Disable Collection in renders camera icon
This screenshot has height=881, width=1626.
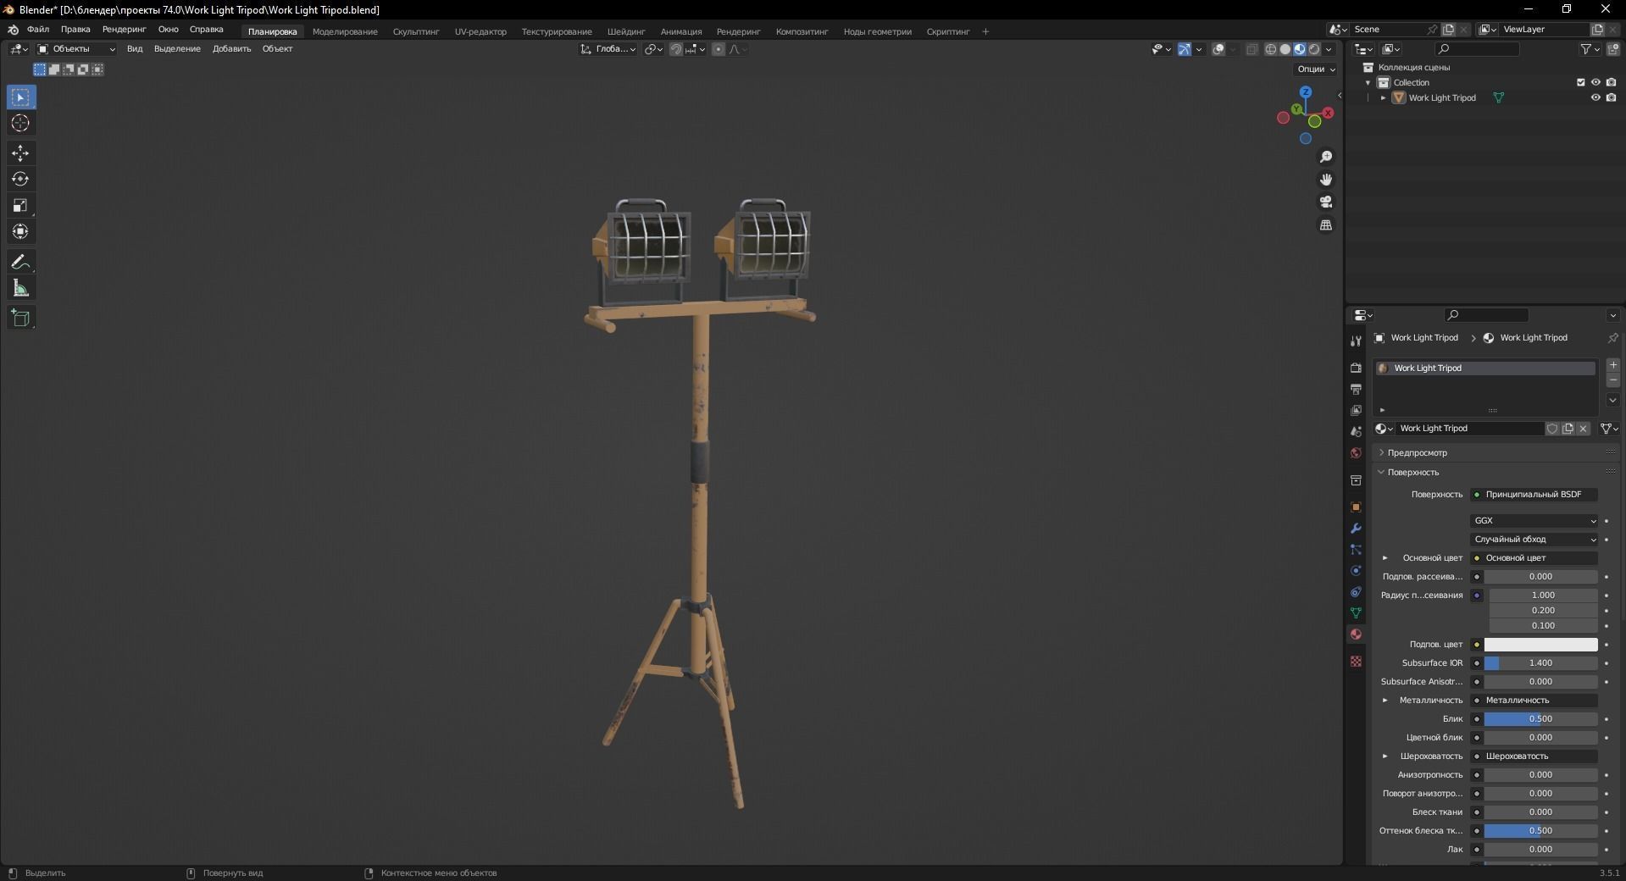coord(1612,83)
